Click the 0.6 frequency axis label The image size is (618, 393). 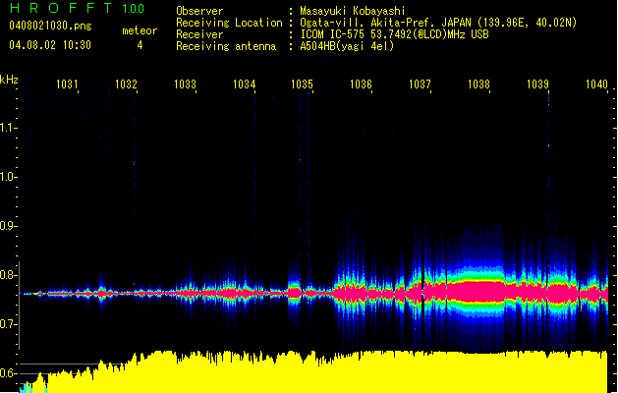tap(7, 373)
